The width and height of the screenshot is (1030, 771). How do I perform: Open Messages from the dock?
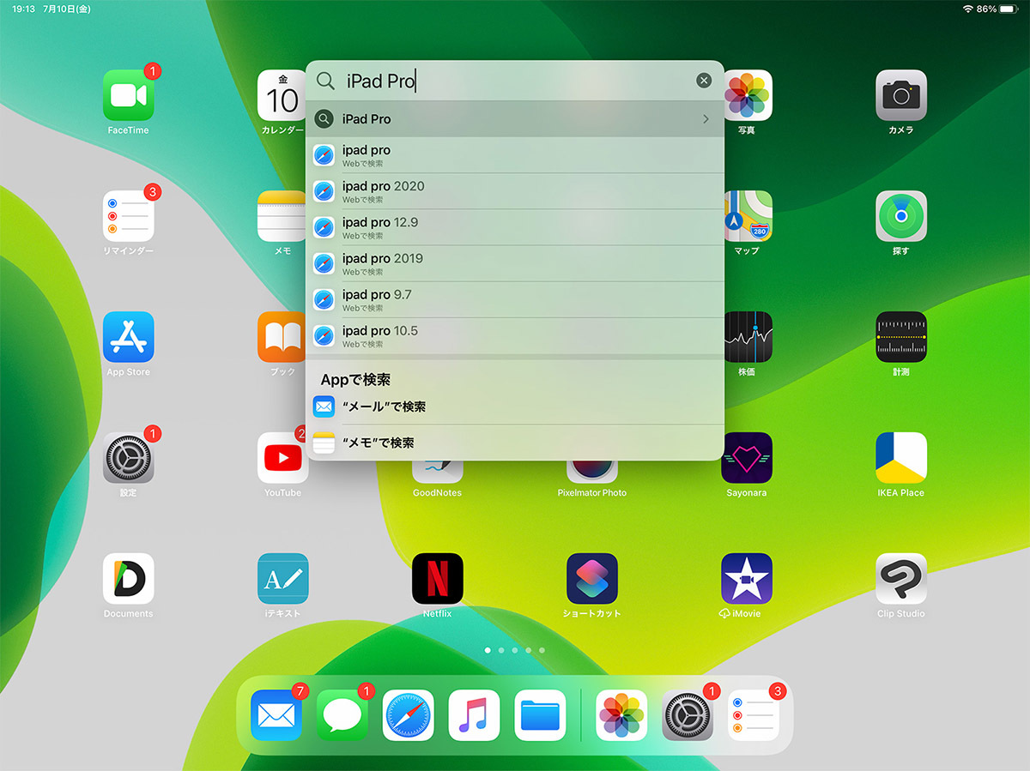coord(342,715)
